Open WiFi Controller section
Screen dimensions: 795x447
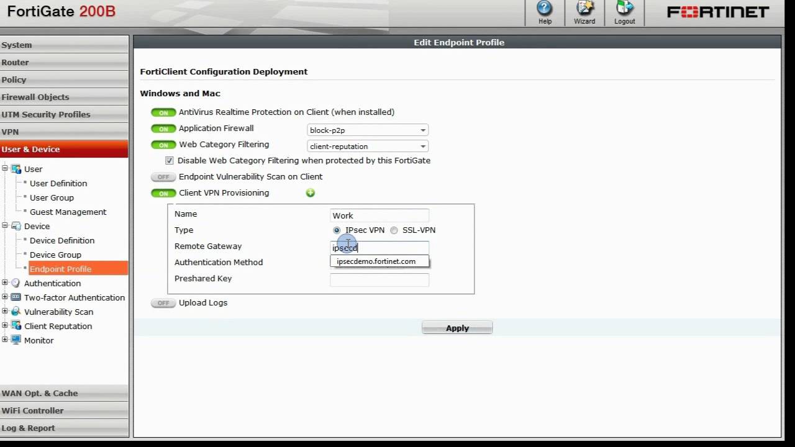64,410
